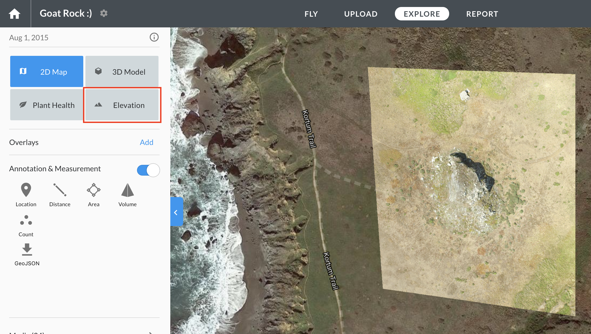
Task: Switch to the 3D Model view
Action: click(x=122, y=71)
